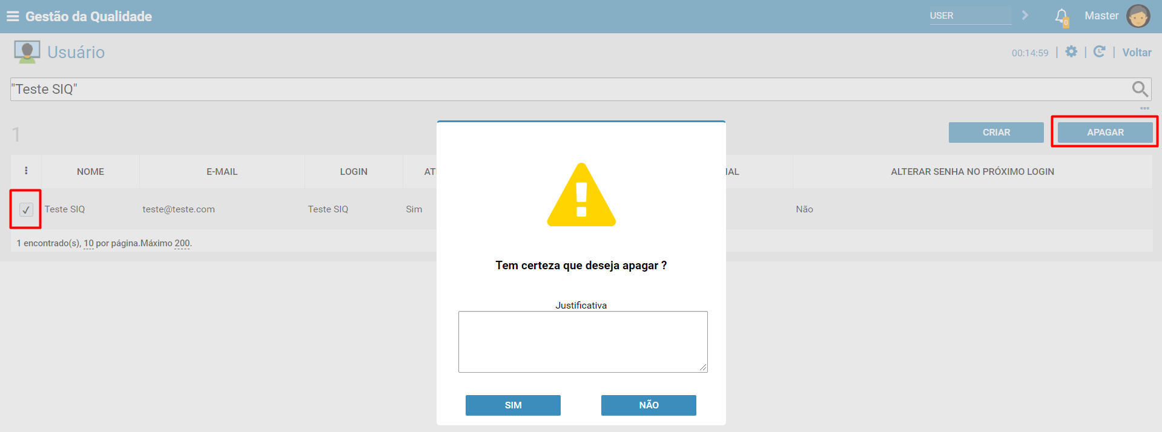Focus the Justificativa text area
Screen dimensions: 1162x432
(583, 342)
